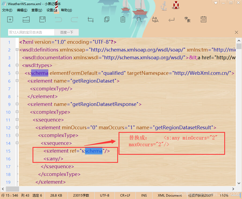The image size is (242, 199).
Task: Click the 23015字数 status entry
Action: click(81, 196)
